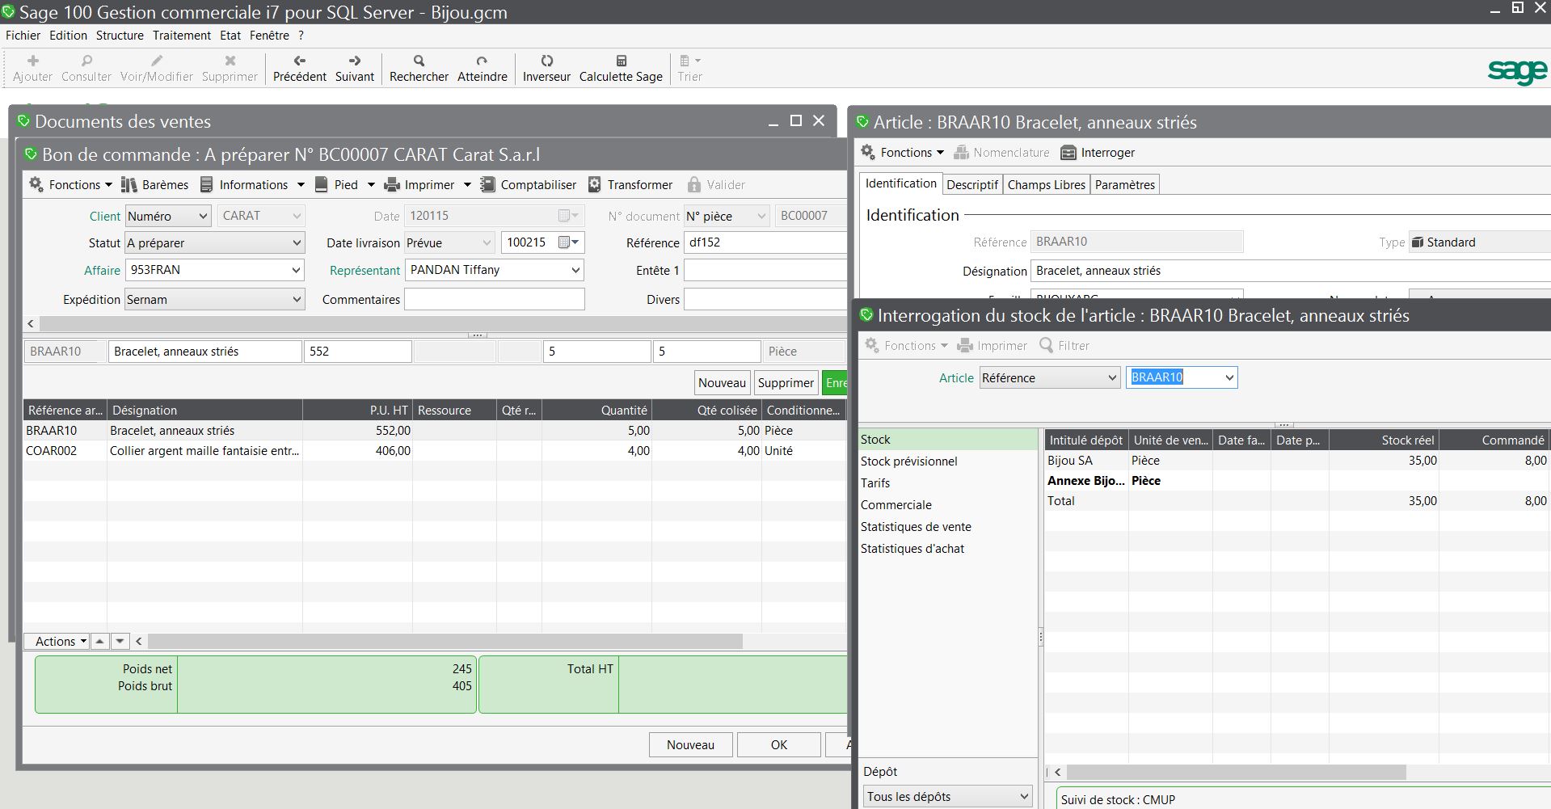
Task: Open Barèmes in order toolbar
Action: click(x=154, y=184)
